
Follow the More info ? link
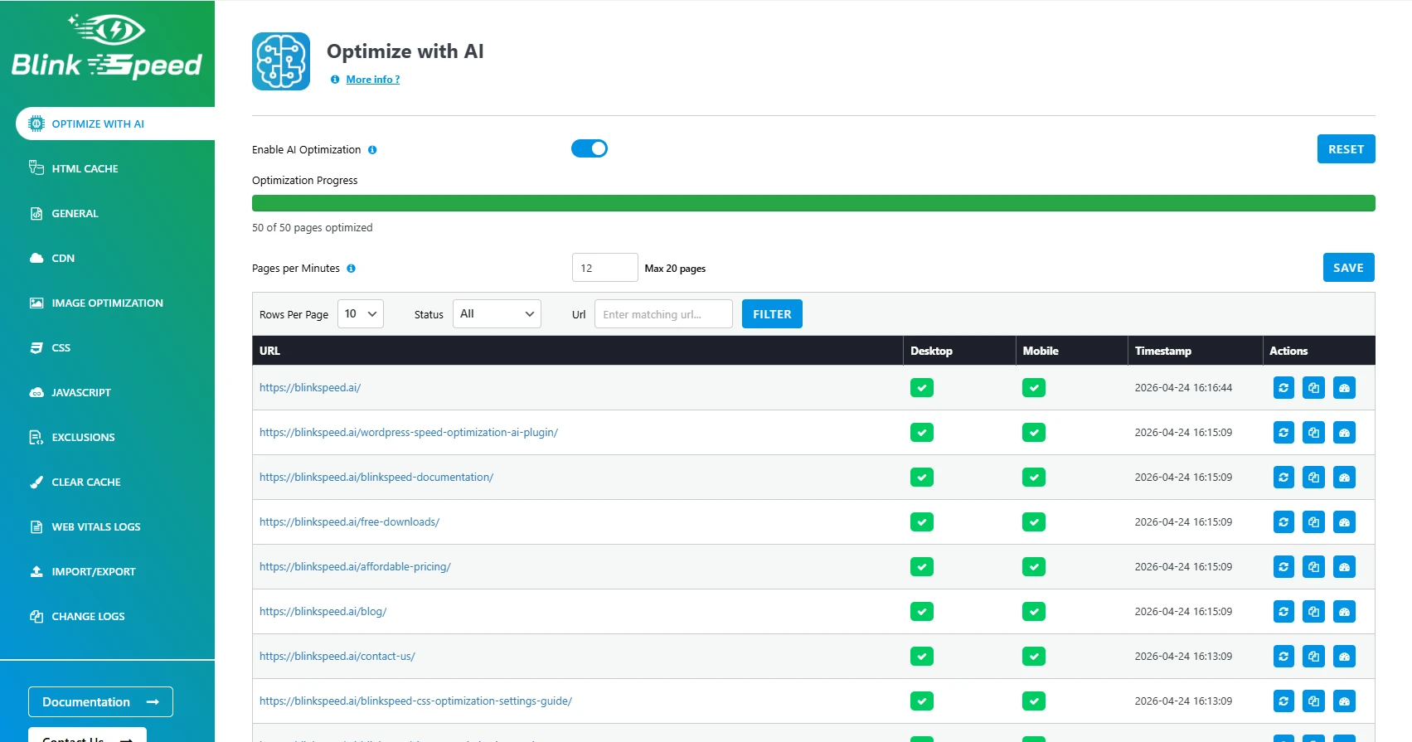click(x=373, y=80)
